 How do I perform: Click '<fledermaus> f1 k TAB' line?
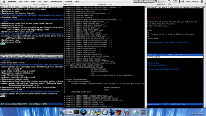click(11, 90)
